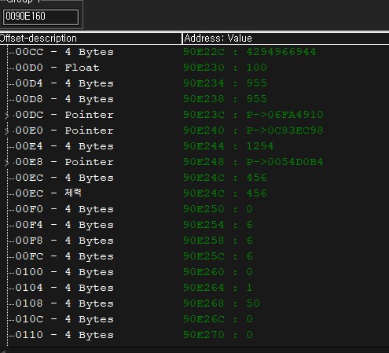The image size is (389, 353).
Task: Click value 90E230 : 100
Action: (225, 68)
